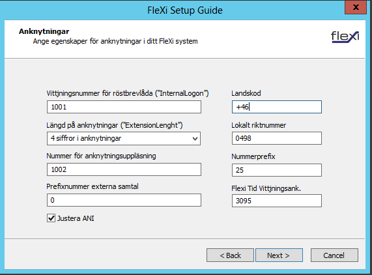Focus the InternalLogon field containing 1001
The image size is (372, 275).
click(x=124, y=107)
